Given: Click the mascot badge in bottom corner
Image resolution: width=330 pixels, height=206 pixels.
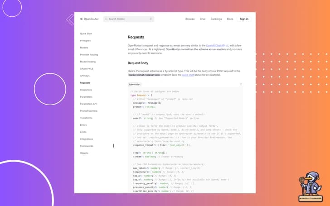Looking at the screenshot, I should pyautogui.click(x=312, y=187).
